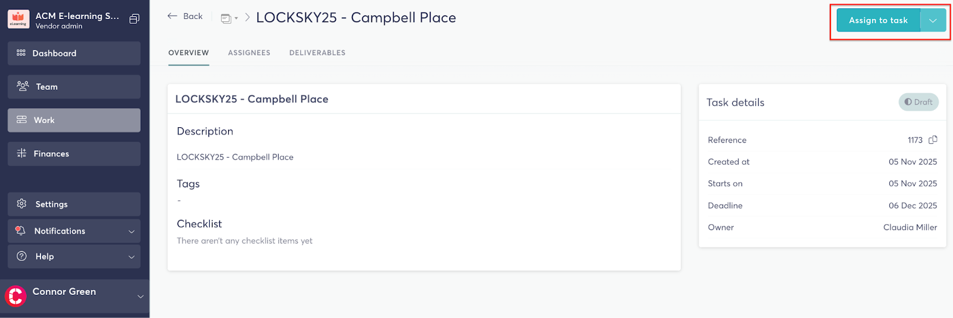953x318 pixels.
Task: Expand the Connor Green user menu chevron
Action: [141, 296]
